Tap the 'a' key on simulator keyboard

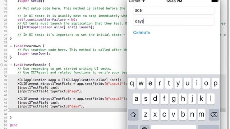click(x=137, y=99)
